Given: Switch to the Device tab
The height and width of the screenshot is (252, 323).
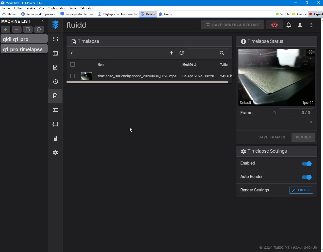Looking at the screenshot, I should pyautogui.click(x=148, y=14).
